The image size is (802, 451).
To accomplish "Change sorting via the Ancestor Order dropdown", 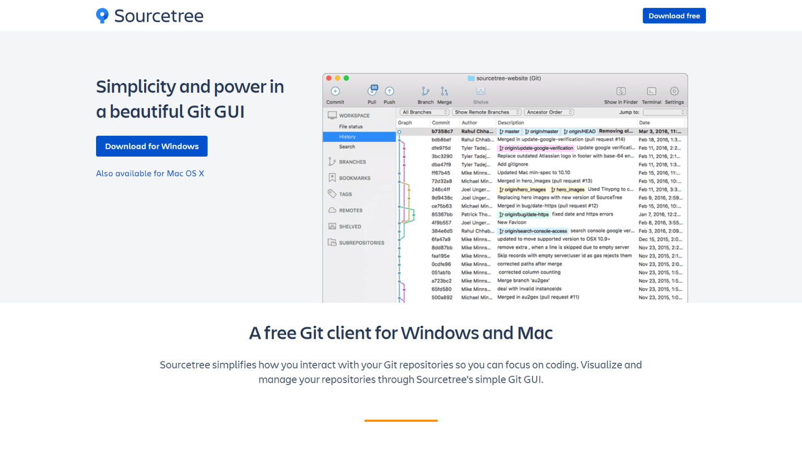I will point(549,112).
